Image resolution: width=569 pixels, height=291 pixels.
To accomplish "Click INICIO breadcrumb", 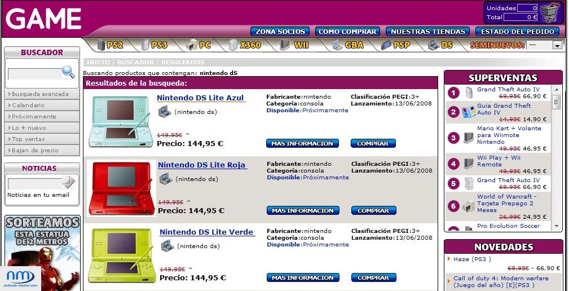I will (98, 62).
